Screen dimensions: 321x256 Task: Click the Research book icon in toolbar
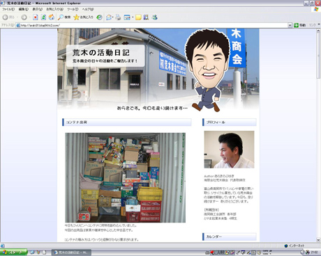(x=146, y=17)
